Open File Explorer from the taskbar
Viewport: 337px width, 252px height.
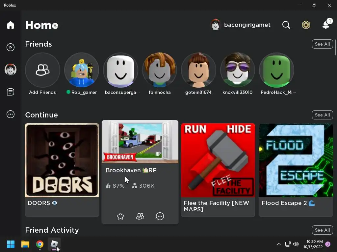[x=25, y=244]
